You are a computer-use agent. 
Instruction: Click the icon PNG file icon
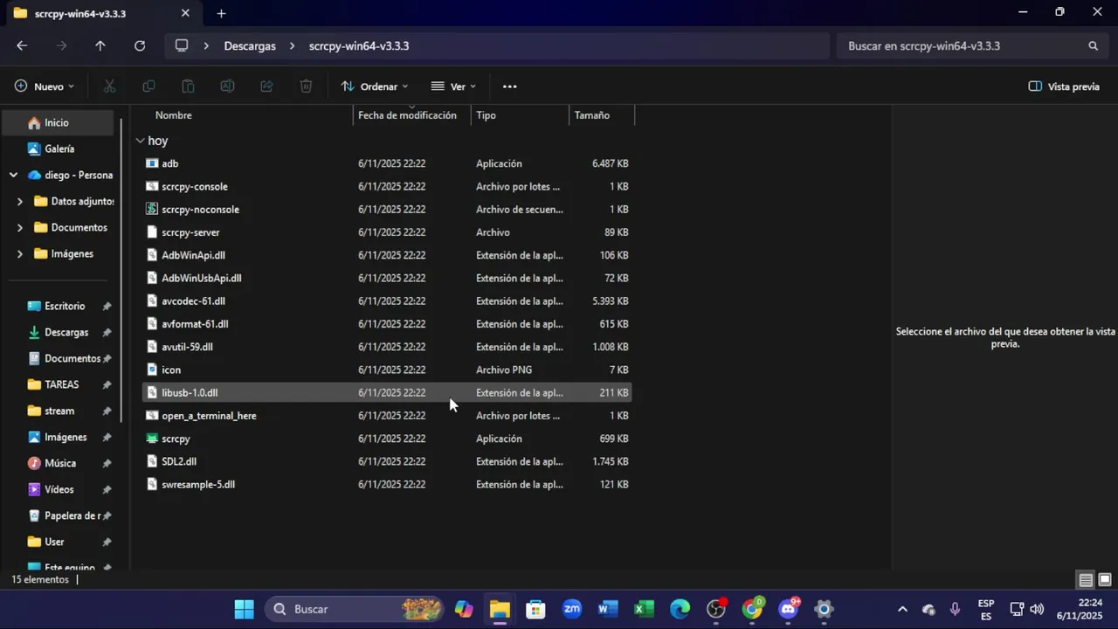(x=152, y=370)
